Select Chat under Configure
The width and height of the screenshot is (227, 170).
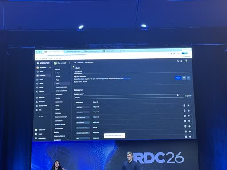(x=62, y=84)
